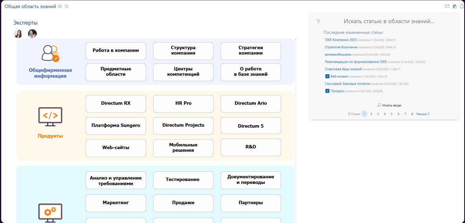Open the Web-сайты tile
Viewport: 465px width, 223px height.
116,148
